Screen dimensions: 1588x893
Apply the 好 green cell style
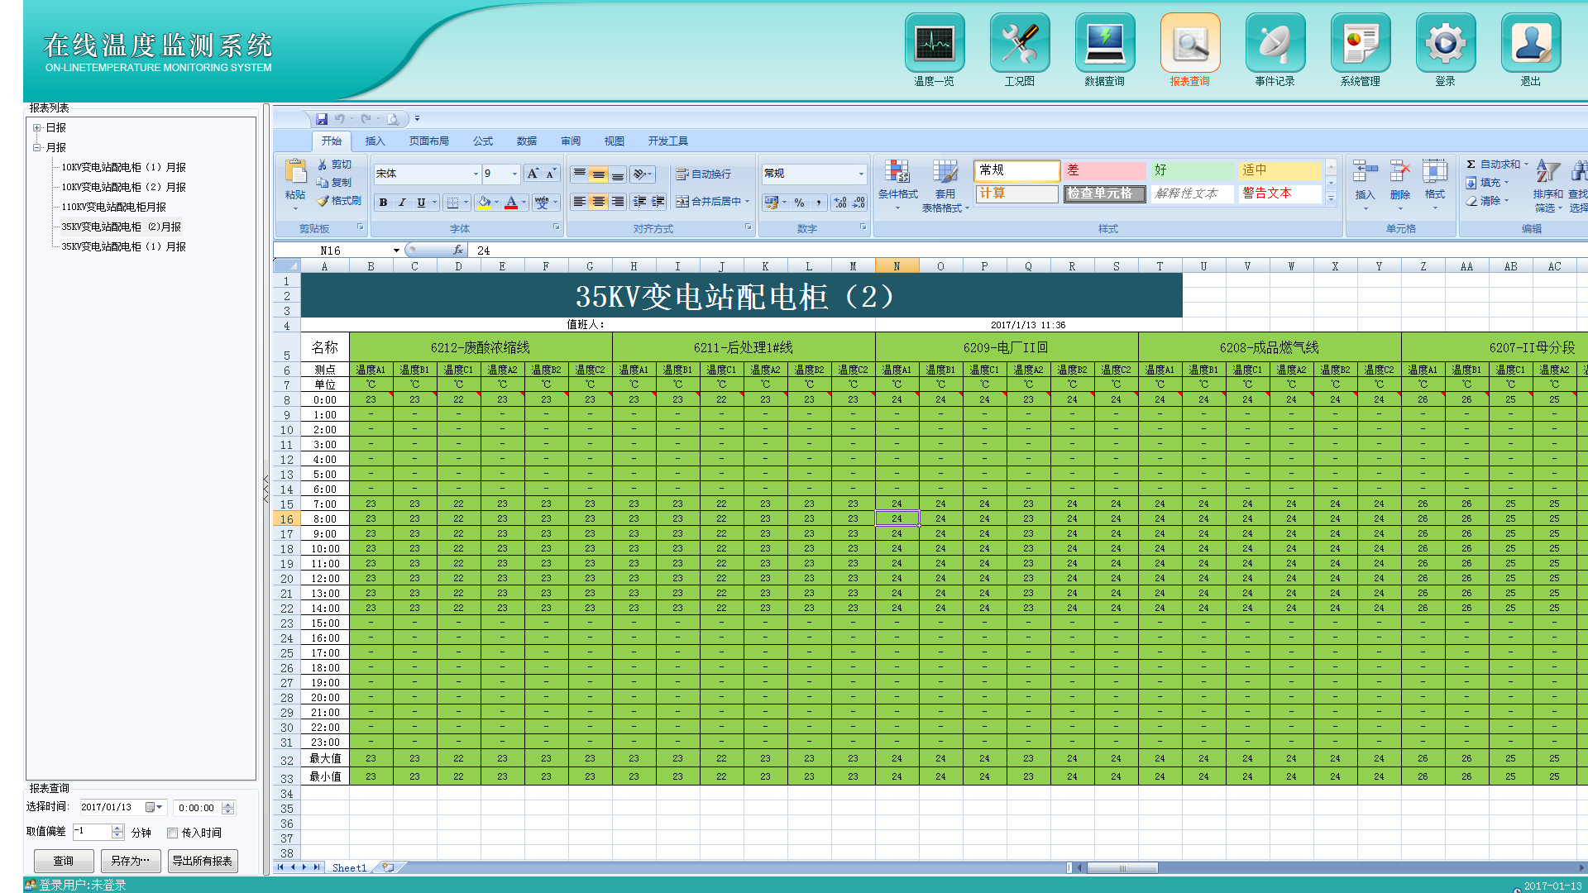tap(1191, 170)
